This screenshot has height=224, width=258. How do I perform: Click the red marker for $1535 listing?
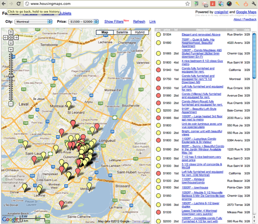point(158,212)
